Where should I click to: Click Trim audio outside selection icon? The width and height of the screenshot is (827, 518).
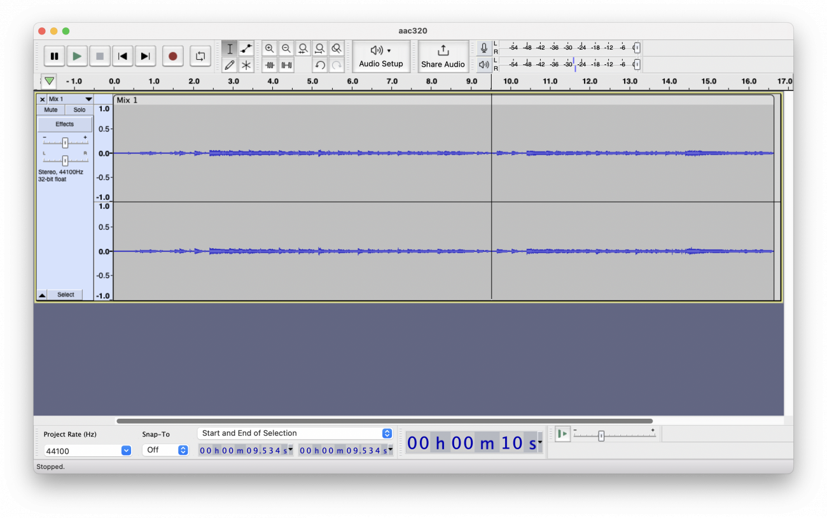point(270,65)
